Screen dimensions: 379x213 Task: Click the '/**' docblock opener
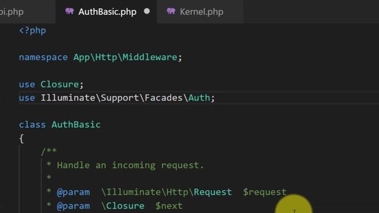click(x=49, y=151)
